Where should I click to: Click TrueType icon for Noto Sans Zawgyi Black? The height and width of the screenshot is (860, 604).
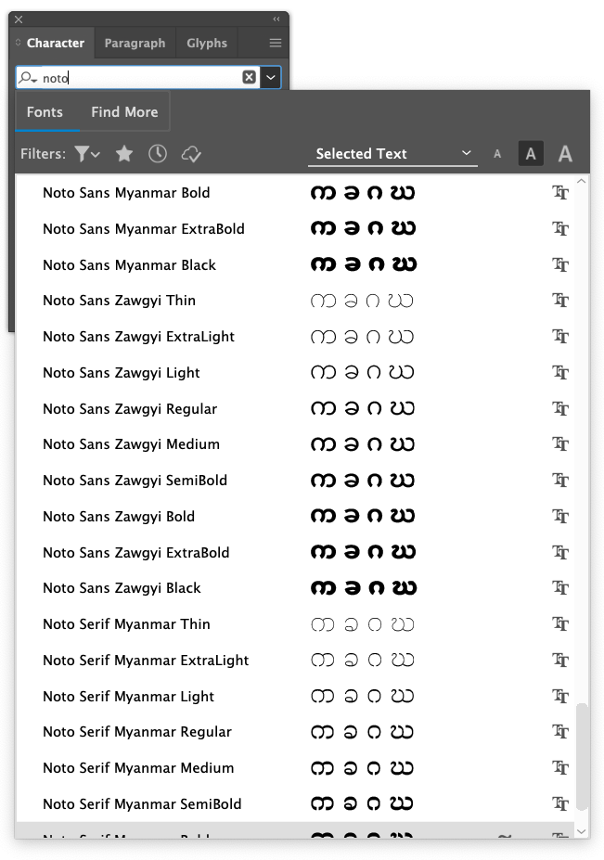560,587
